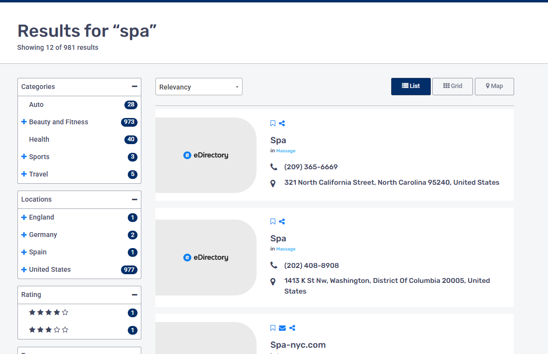Share the Spa-nyc.com listing
548x354 pixels.
(x=292, y=328)
